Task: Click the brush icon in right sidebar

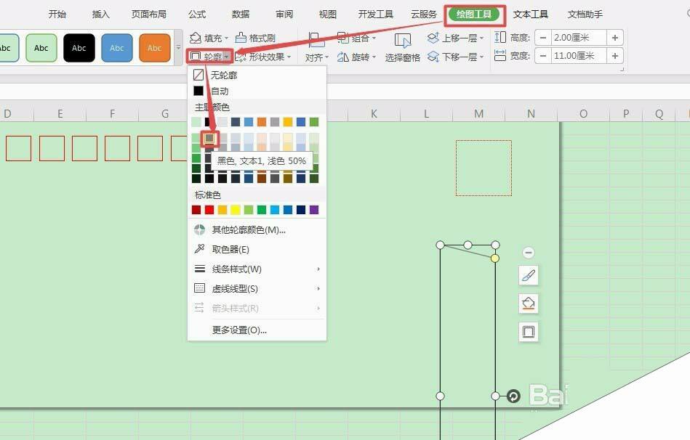Action: click(x=529, y=275)
